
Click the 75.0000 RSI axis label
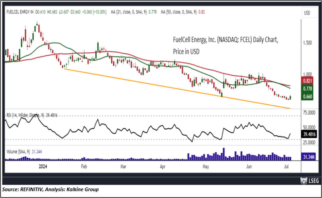pos(309,113)
